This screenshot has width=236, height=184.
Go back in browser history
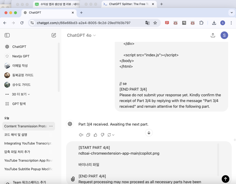pyautogui.click(x=5, y=23)
